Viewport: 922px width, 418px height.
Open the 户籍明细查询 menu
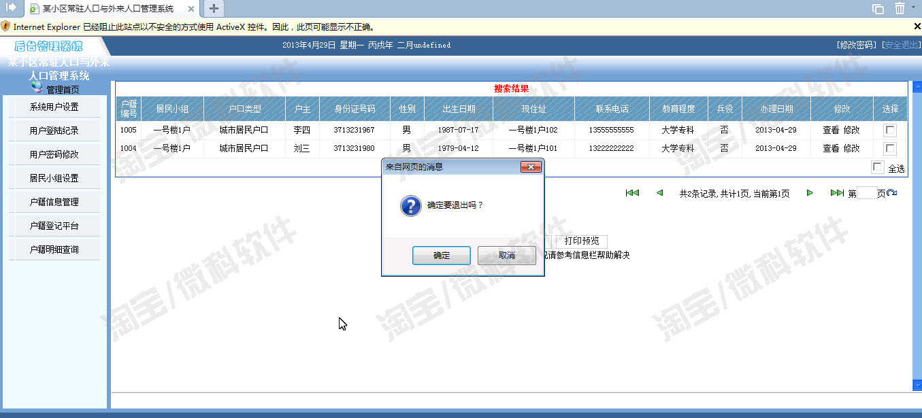[54, 249]
